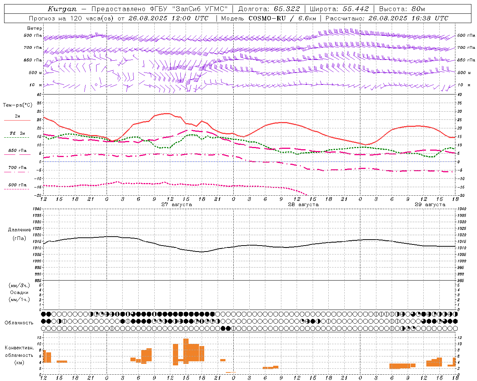Click the 700 гПа temperature legend entry
477x381 pixels.
(x=17, y=168)
